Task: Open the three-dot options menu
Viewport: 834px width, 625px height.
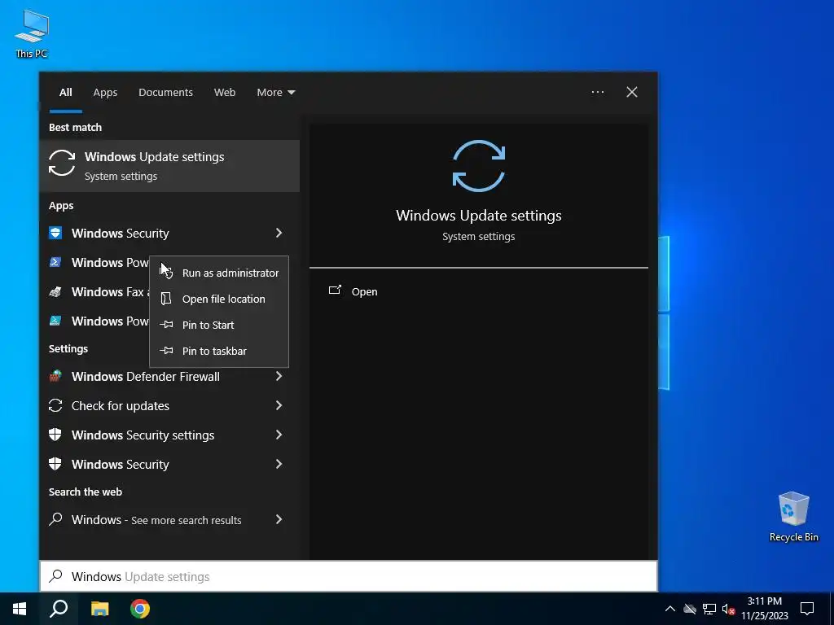Action: click(597, 92)
